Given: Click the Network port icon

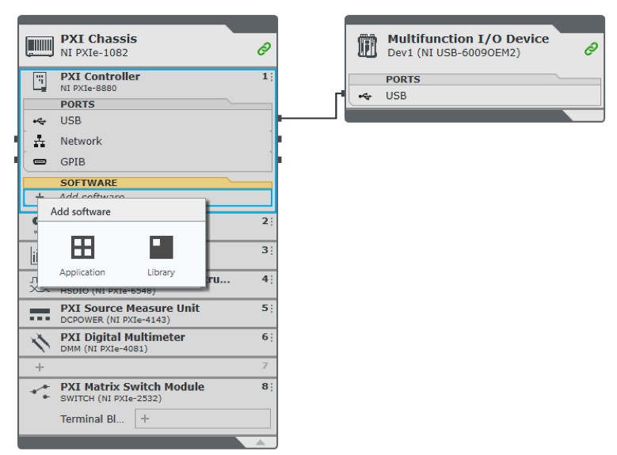Looking at the screenshot, I should 40,141.
